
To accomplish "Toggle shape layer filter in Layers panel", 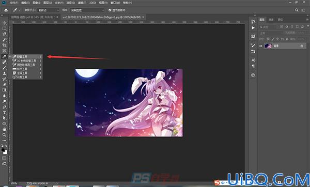I will click(297, 27).
